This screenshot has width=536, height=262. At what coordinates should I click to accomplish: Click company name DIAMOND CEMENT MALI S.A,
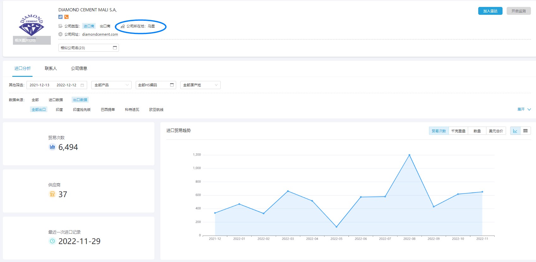click(x=87, y=10)
